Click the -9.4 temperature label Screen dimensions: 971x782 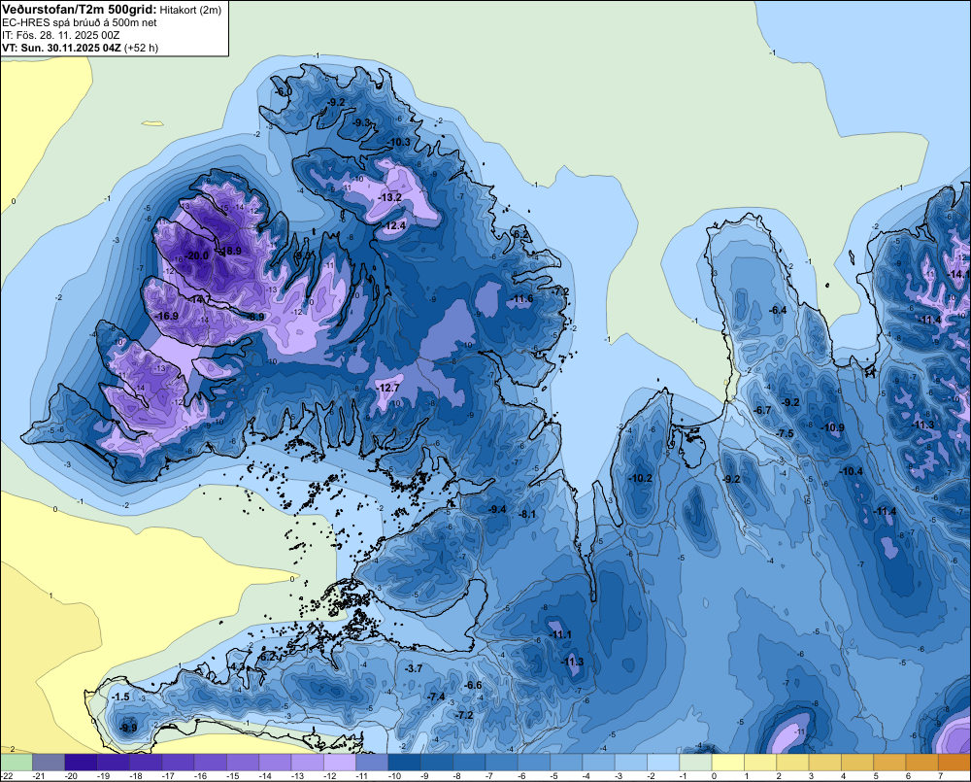click(x=496, y=509)
